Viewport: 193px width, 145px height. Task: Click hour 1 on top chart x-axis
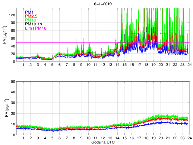24,65
